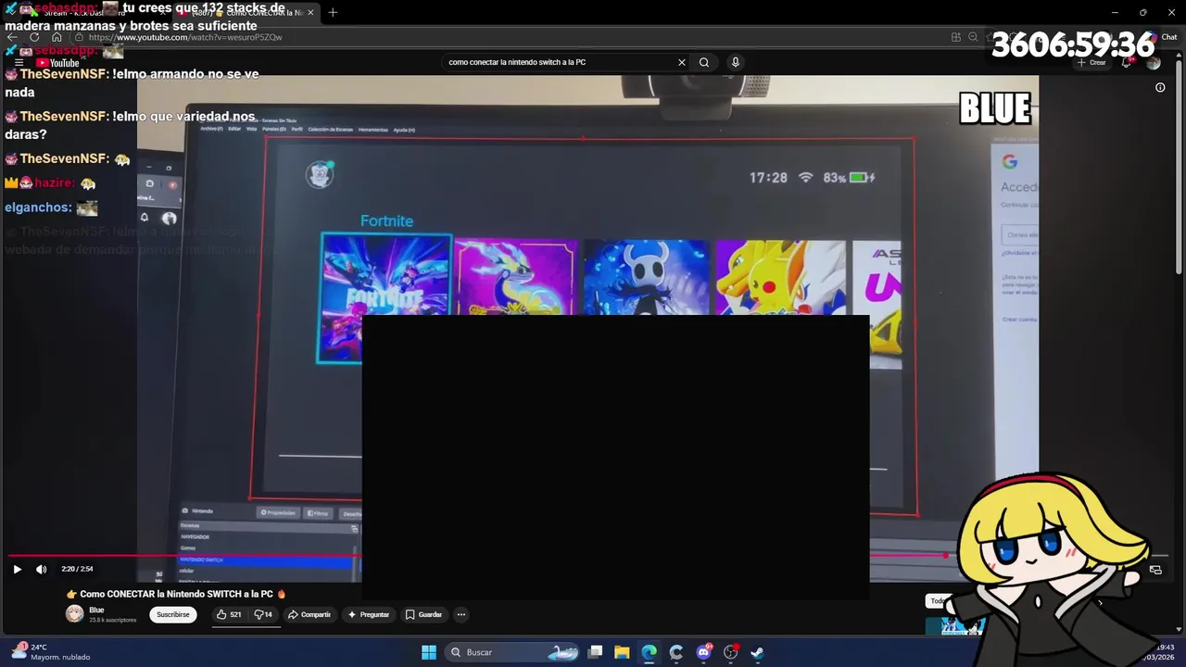Go to YouTube home via logo
Image resolution: width=1186 pixels, height=667 pixels.
click(x=57, y=63)
